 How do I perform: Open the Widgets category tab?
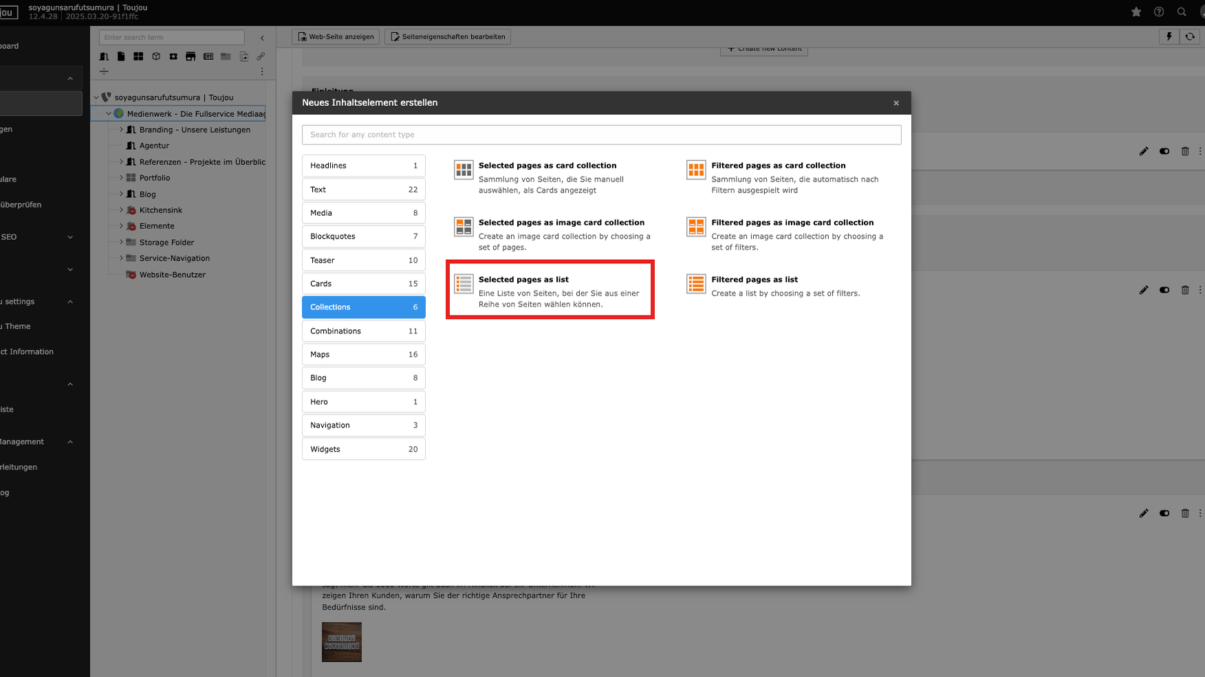tap(363, 450)
